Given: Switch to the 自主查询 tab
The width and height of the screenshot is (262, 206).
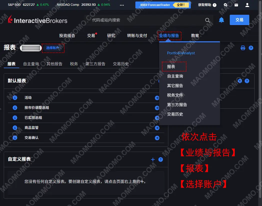Looking at the screenshot, I should (31, 64).
